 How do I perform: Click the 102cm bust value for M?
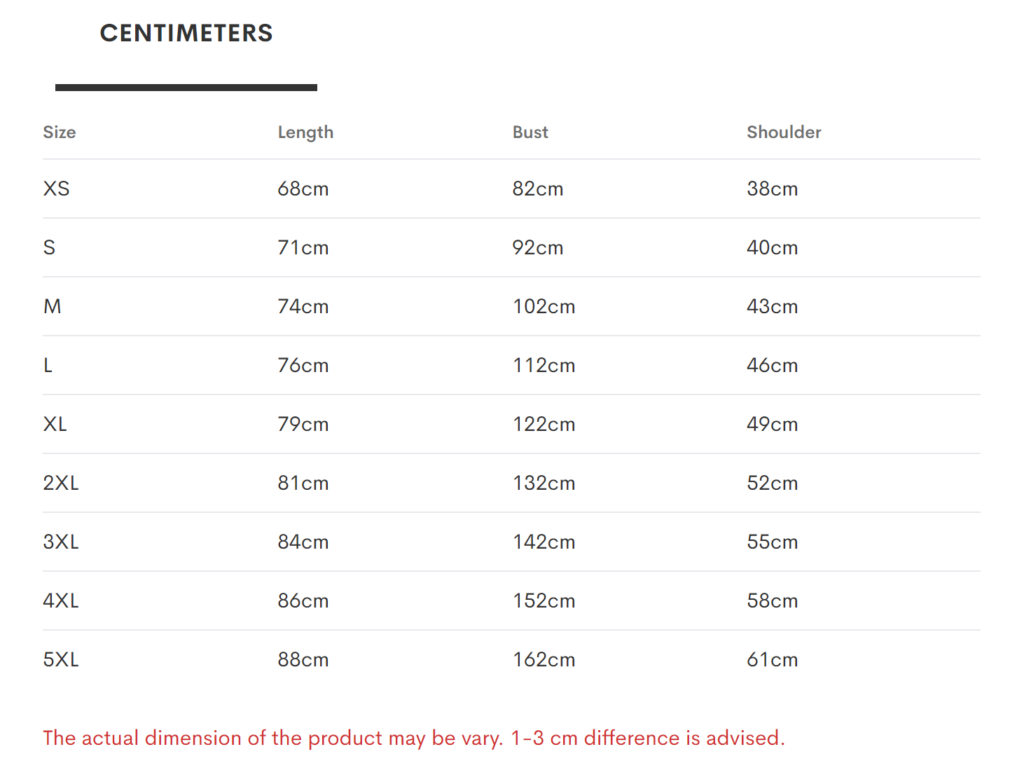pyautogui.click(x=544, y=307)
